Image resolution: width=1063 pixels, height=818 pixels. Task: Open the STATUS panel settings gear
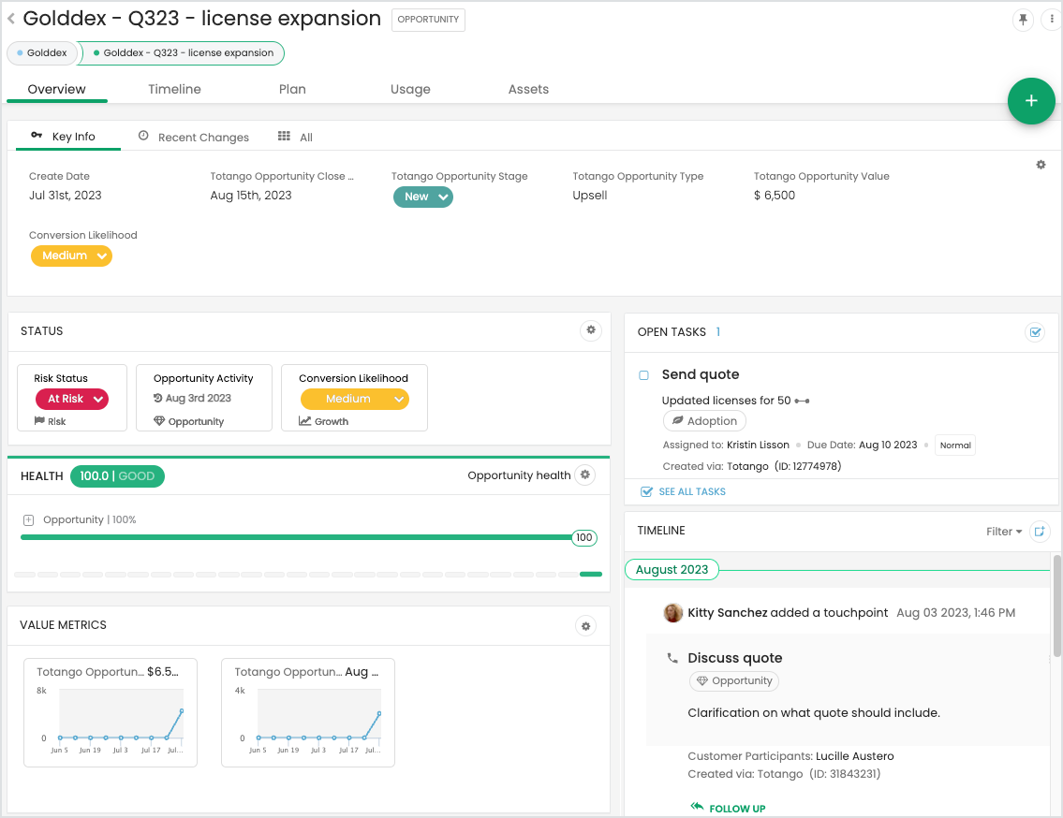591,330
